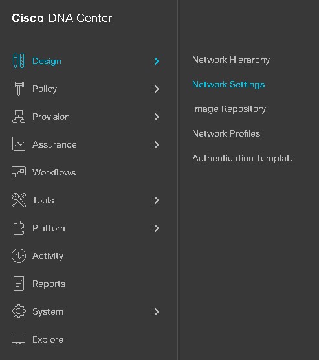Open Network Settings submenu item
This screenshot has height=360, width=319.
click(228, 84)
